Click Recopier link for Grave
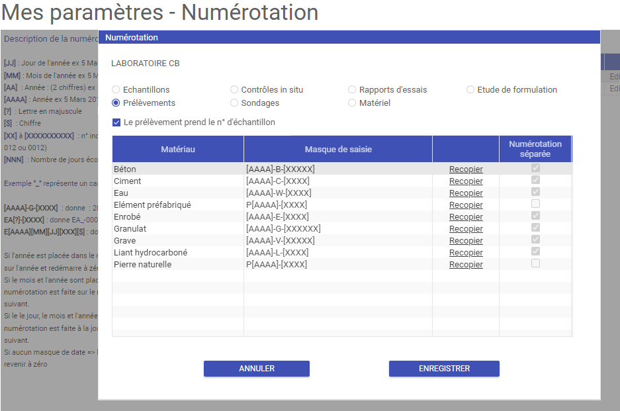 466,240
